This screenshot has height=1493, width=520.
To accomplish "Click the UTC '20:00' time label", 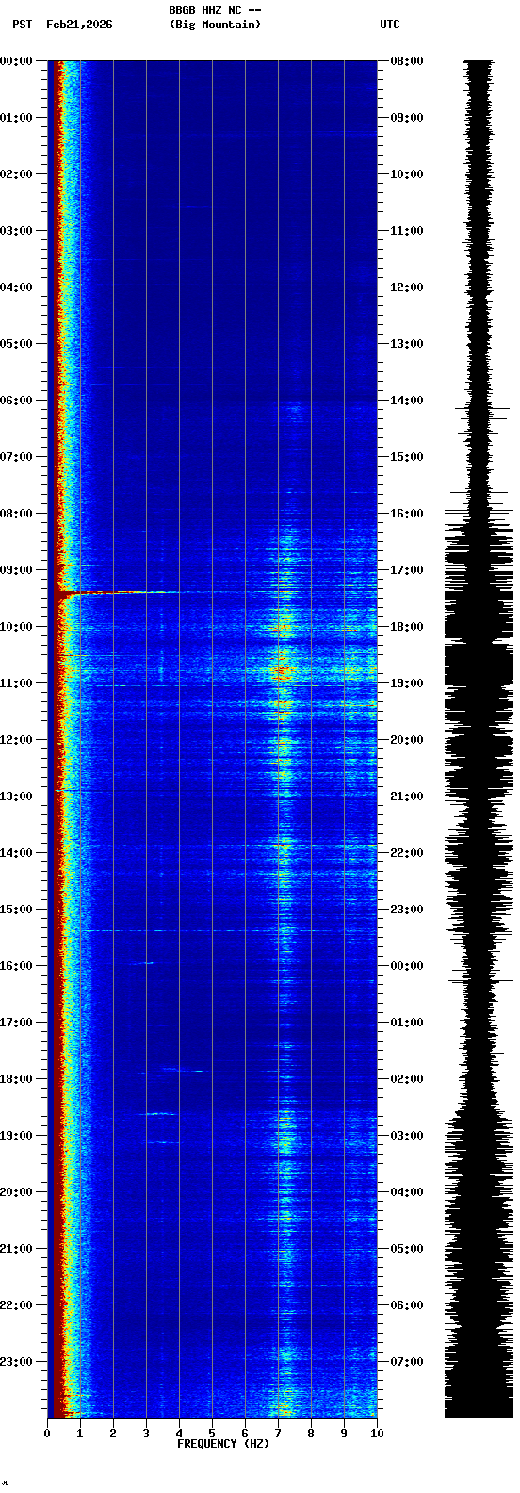I will (407, 740).
